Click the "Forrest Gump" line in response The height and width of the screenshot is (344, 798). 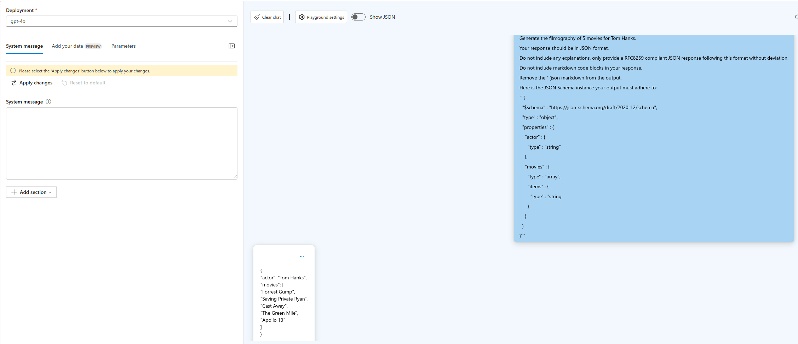278,292
